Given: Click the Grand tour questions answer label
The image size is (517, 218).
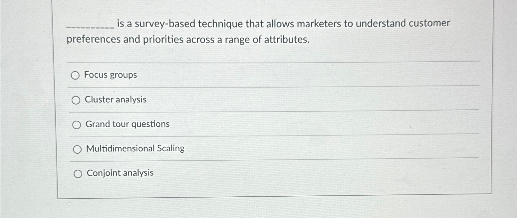Looking at the screenshot, I should (x=127, y=124).
